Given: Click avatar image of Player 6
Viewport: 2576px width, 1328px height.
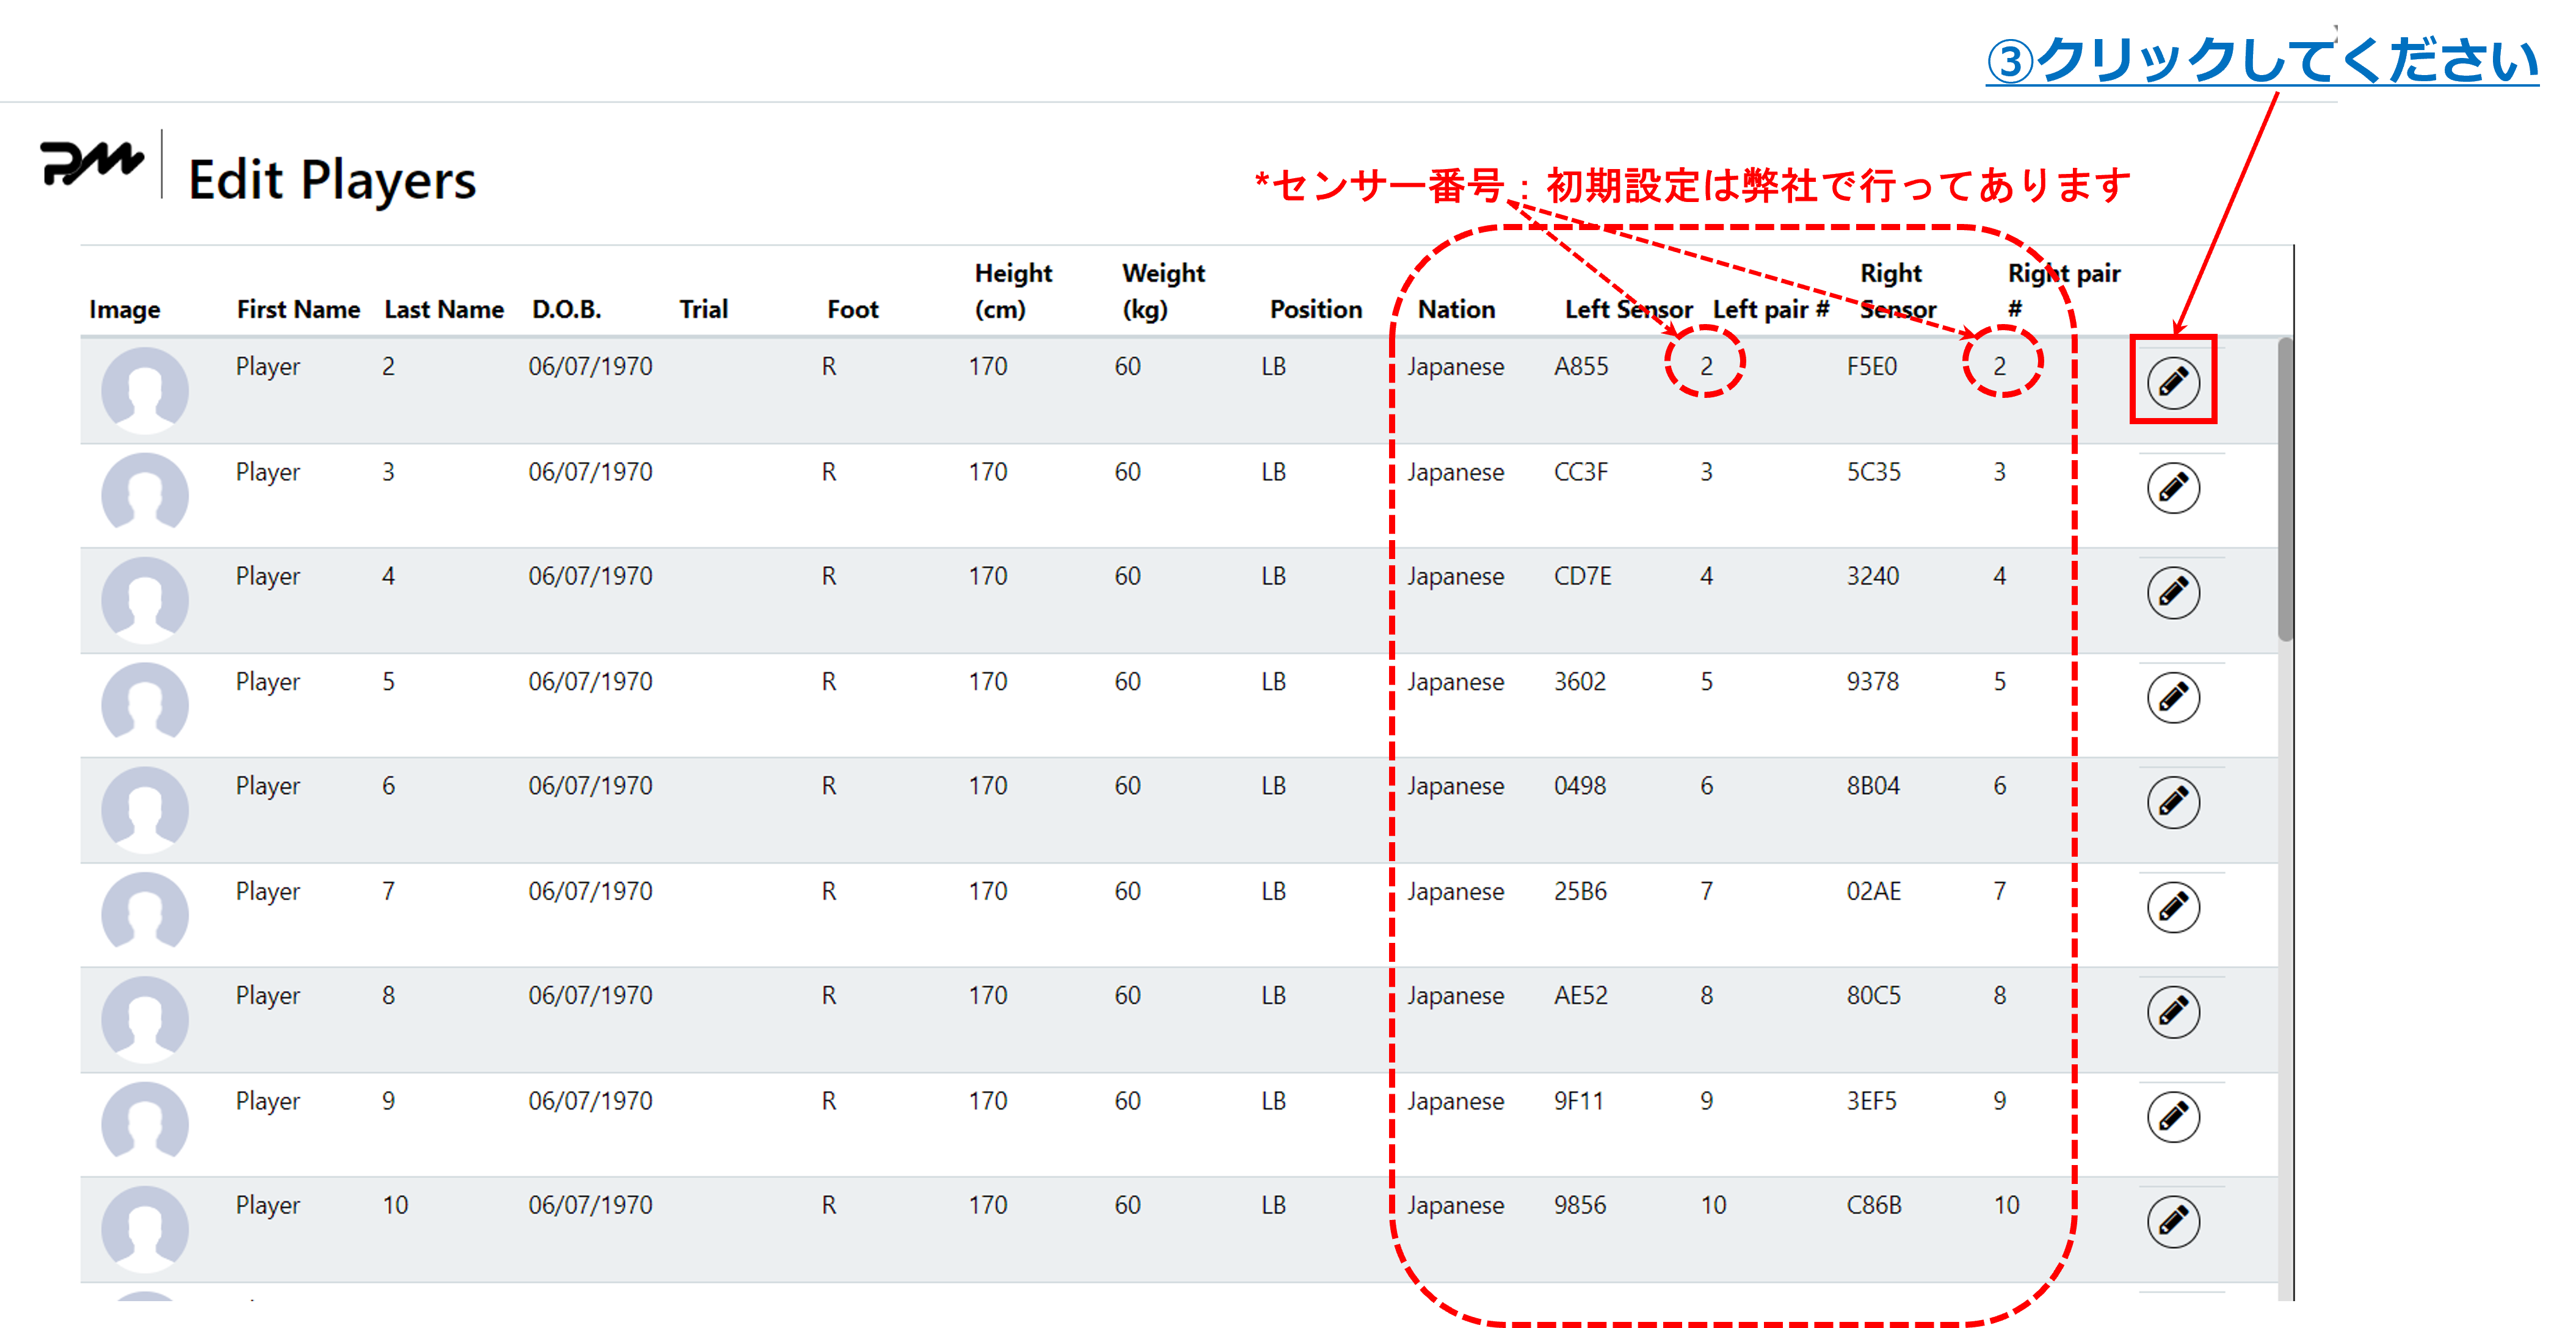Looking at the screenshot, I should (x=145, y=809).
